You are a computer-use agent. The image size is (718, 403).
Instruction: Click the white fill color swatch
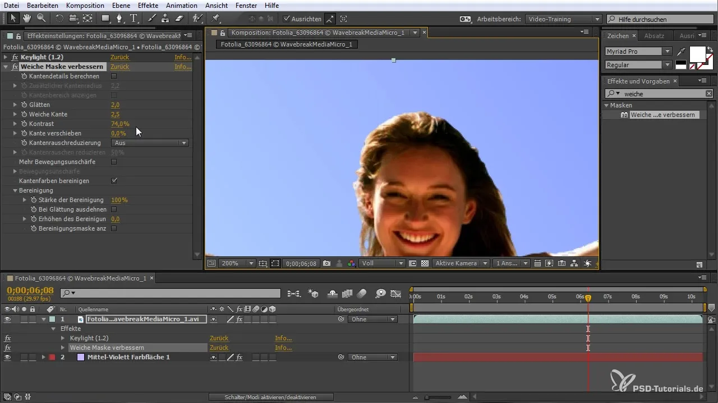(x=697, y=54)
